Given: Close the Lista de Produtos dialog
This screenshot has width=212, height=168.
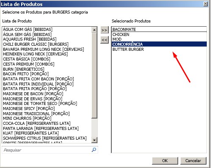Looking at the screenshot, I should pyautogui.click(x=206, y=4).
